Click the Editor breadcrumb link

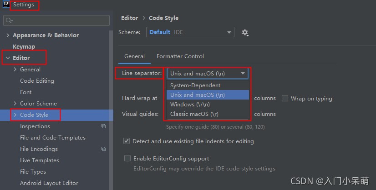tap(129, 18)
